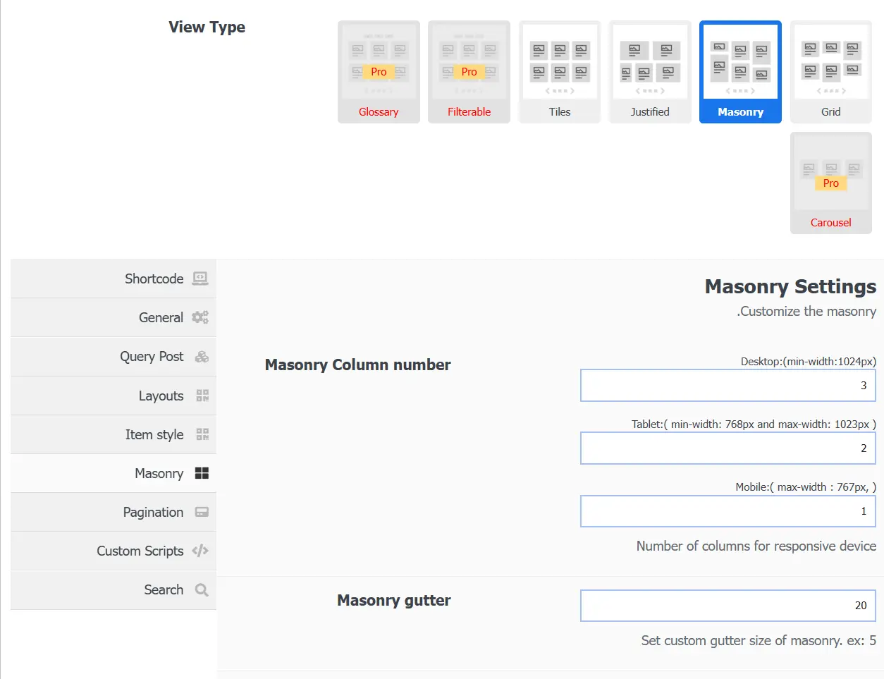Click the Layouts grid icon
Screen dimensions: 884x679
pyautogui.click(x=202, y=396)
